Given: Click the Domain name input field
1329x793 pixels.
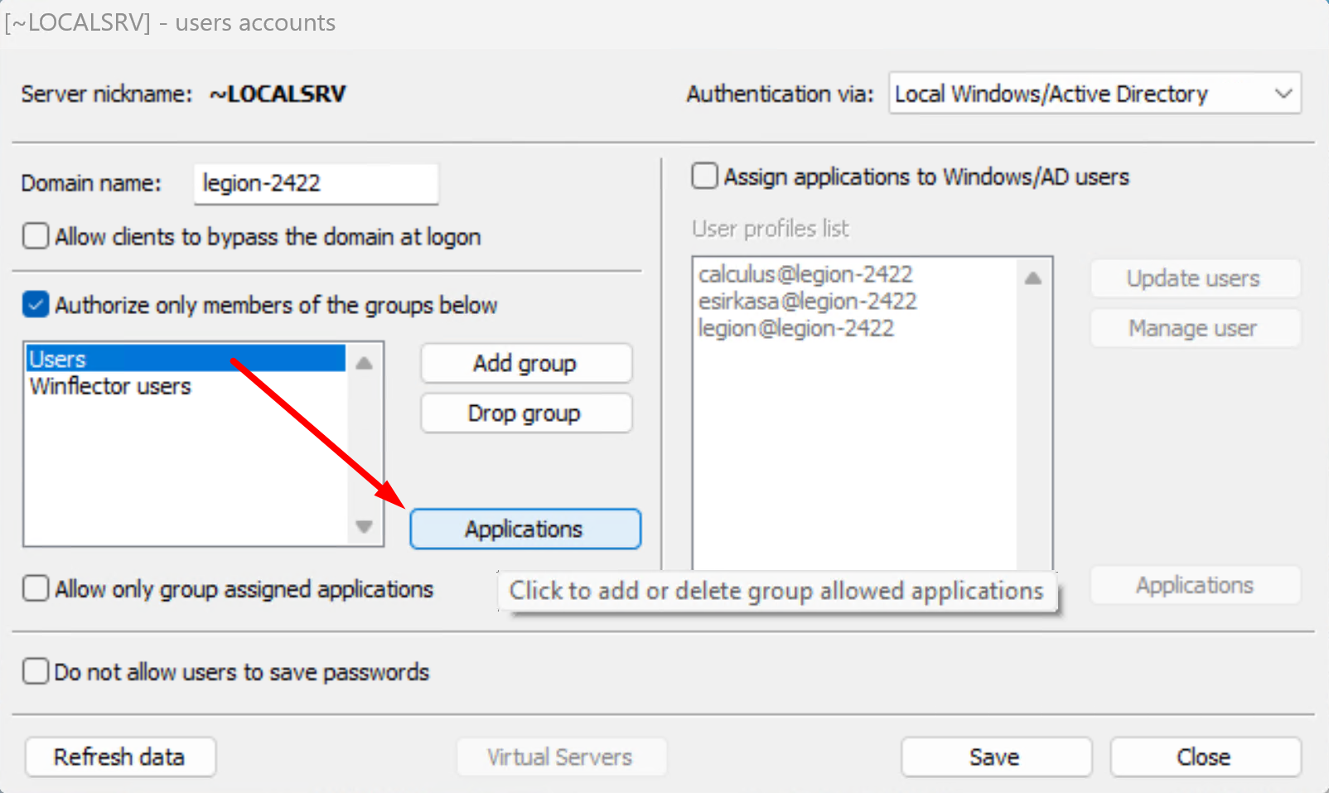Looking at the screenshot, I should [316, 183].
